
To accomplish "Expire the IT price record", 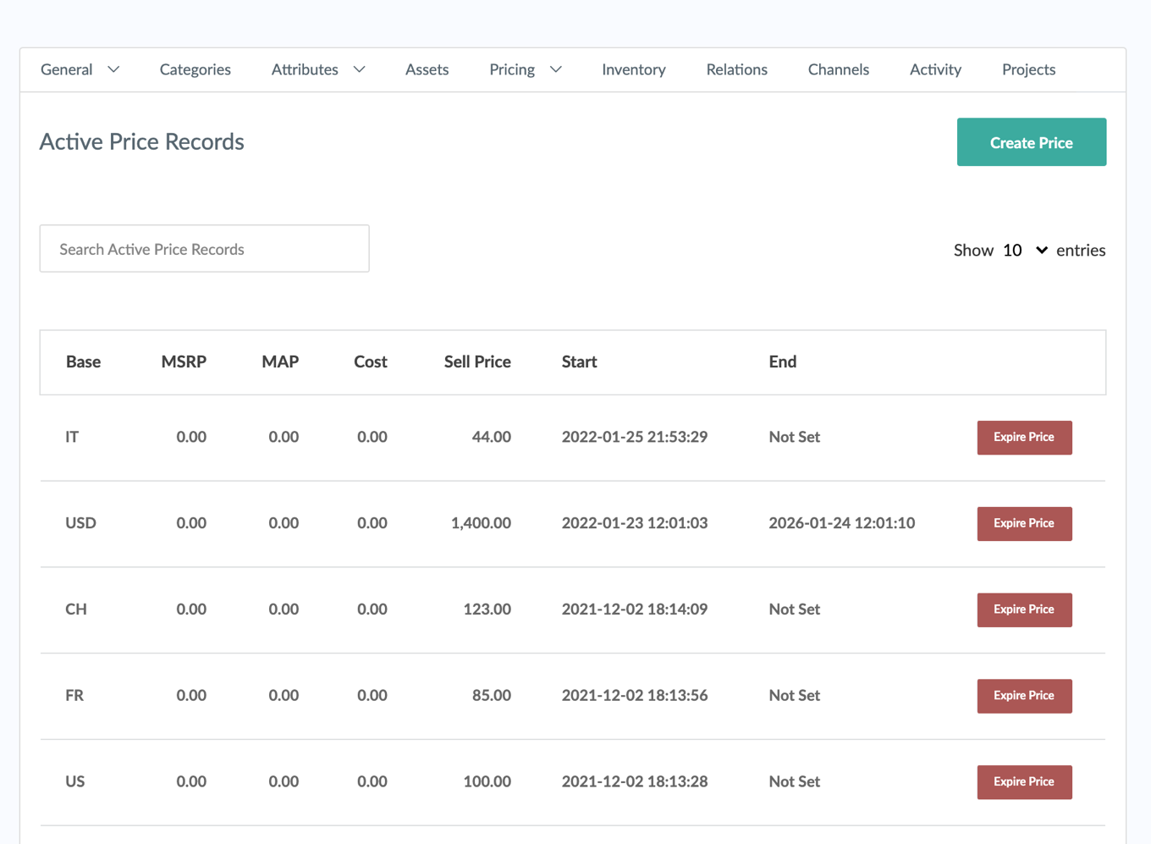I will click(x=1024, y=438).
